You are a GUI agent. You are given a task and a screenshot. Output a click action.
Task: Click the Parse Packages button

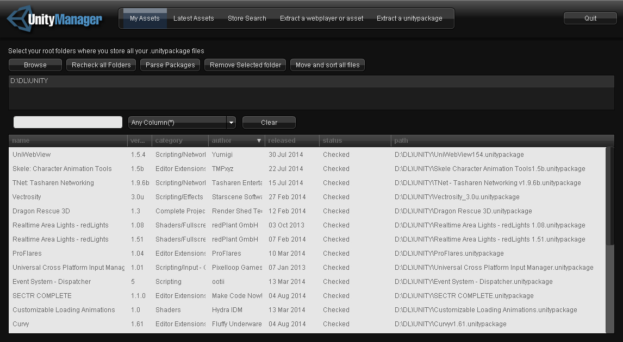click(170, 65)
